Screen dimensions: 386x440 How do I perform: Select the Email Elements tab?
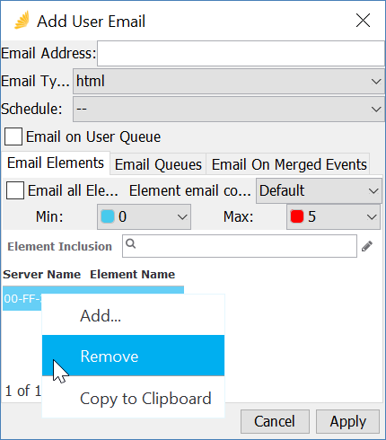[x=56, y=163]
